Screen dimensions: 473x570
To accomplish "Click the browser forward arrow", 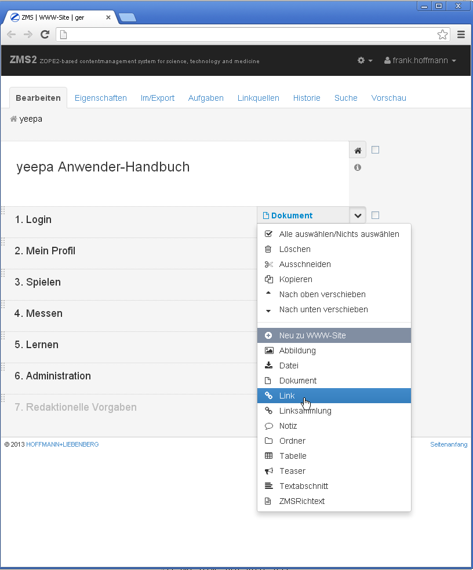I will [x=28, y=35].
